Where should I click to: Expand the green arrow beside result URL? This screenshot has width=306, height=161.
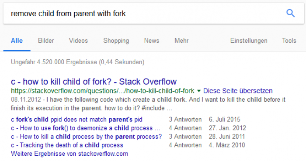[198, 91]
